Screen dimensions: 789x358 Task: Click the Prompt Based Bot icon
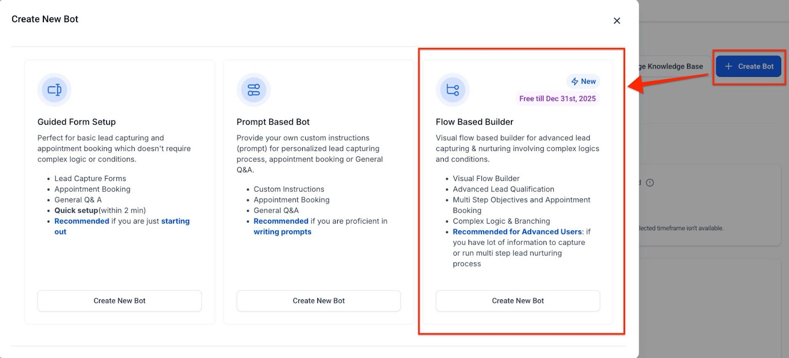pyautogui.click(x=253, y=90)
